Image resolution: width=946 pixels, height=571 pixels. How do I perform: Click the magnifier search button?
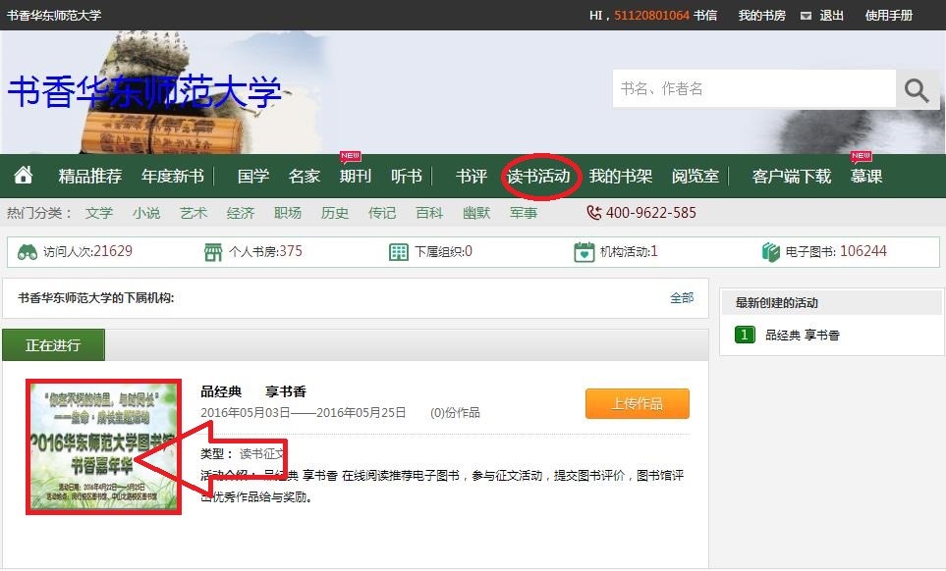tap(917, 89)
